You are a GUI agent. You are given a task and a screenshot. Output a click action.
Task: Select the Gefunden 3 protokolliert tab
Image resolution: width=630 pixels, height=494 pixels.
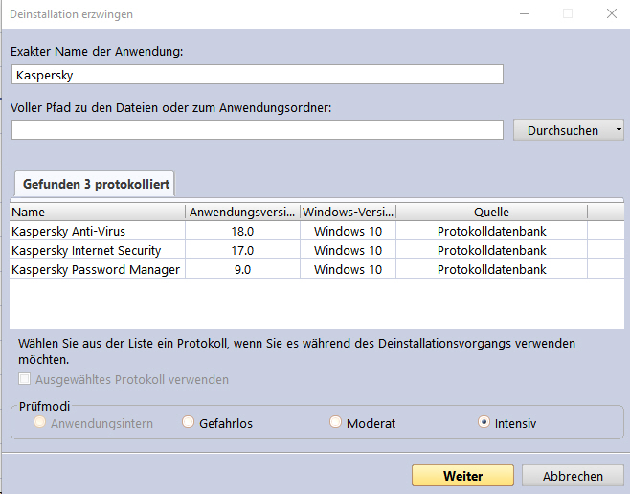pyautogui.click(x=95, y=184)
